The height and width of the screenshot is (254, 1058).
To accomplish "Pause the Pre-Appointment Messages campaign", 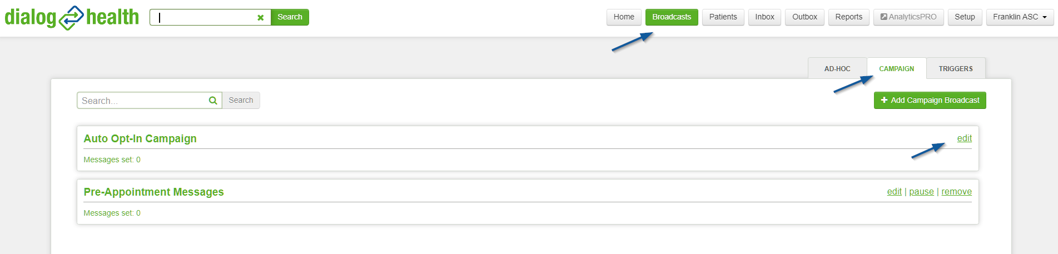I will point(921,192).
